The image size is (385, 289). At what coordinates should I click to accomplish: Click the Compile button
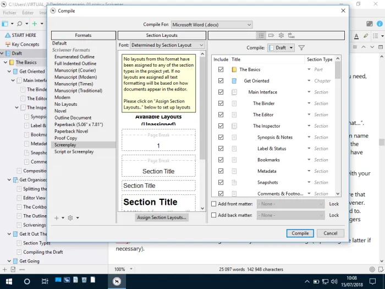pyautogui.click(x=300, y=233)
